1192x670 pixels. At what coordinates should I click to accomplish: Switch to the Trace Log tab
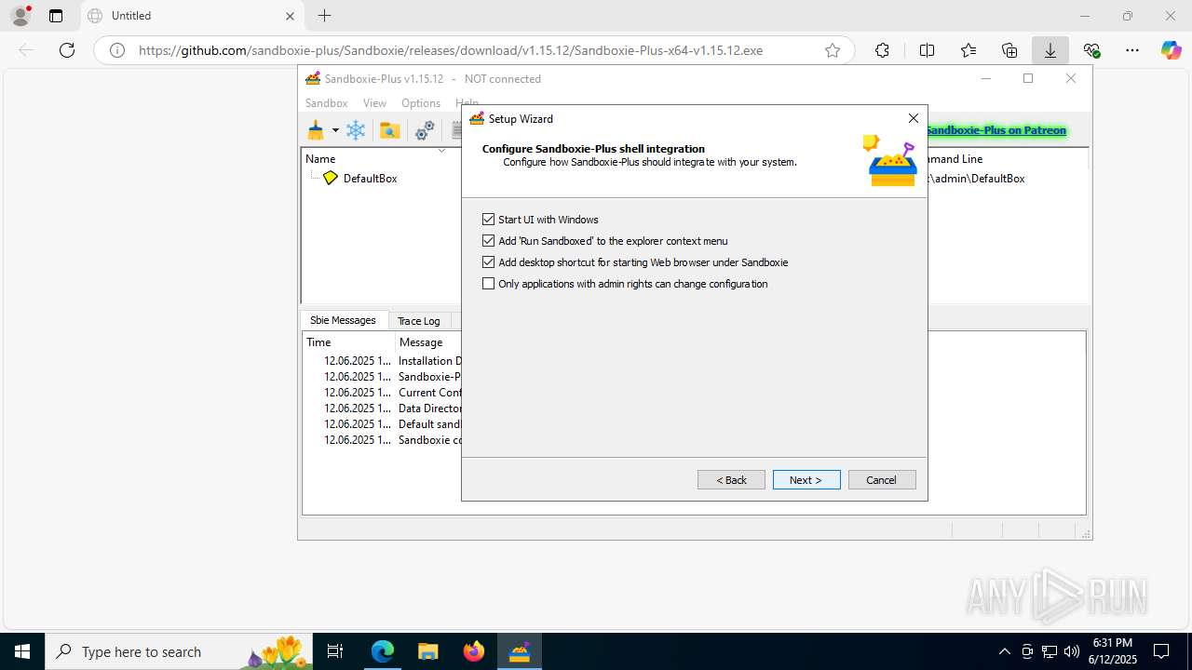(419, 321)
